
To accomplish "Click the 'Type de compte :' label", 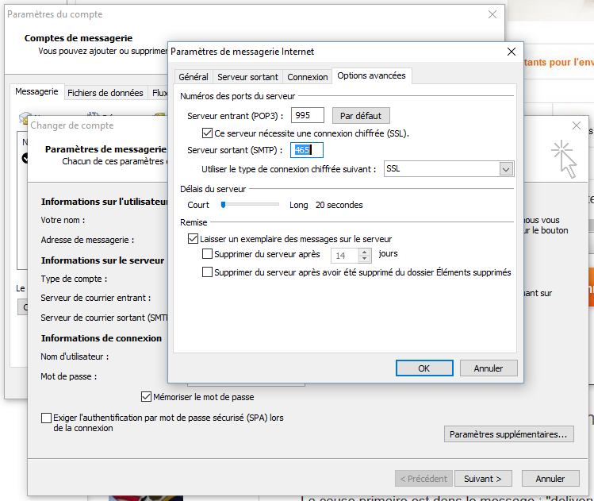I will click(74, 279).
